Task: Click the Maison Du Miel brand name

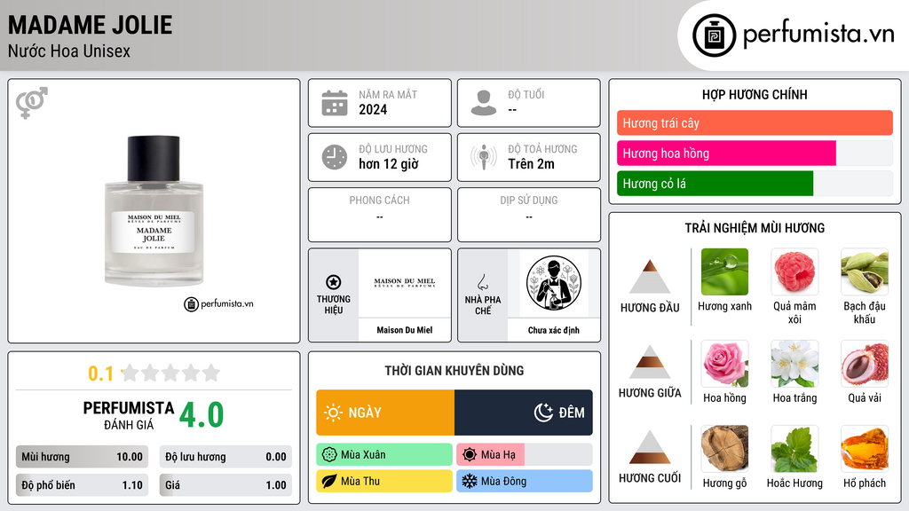Action: pyautogui.click(x=405, y=330)
